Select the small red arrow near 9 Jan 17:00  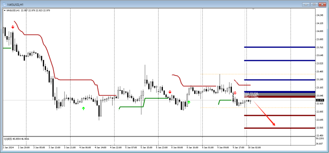click(235, 93)
